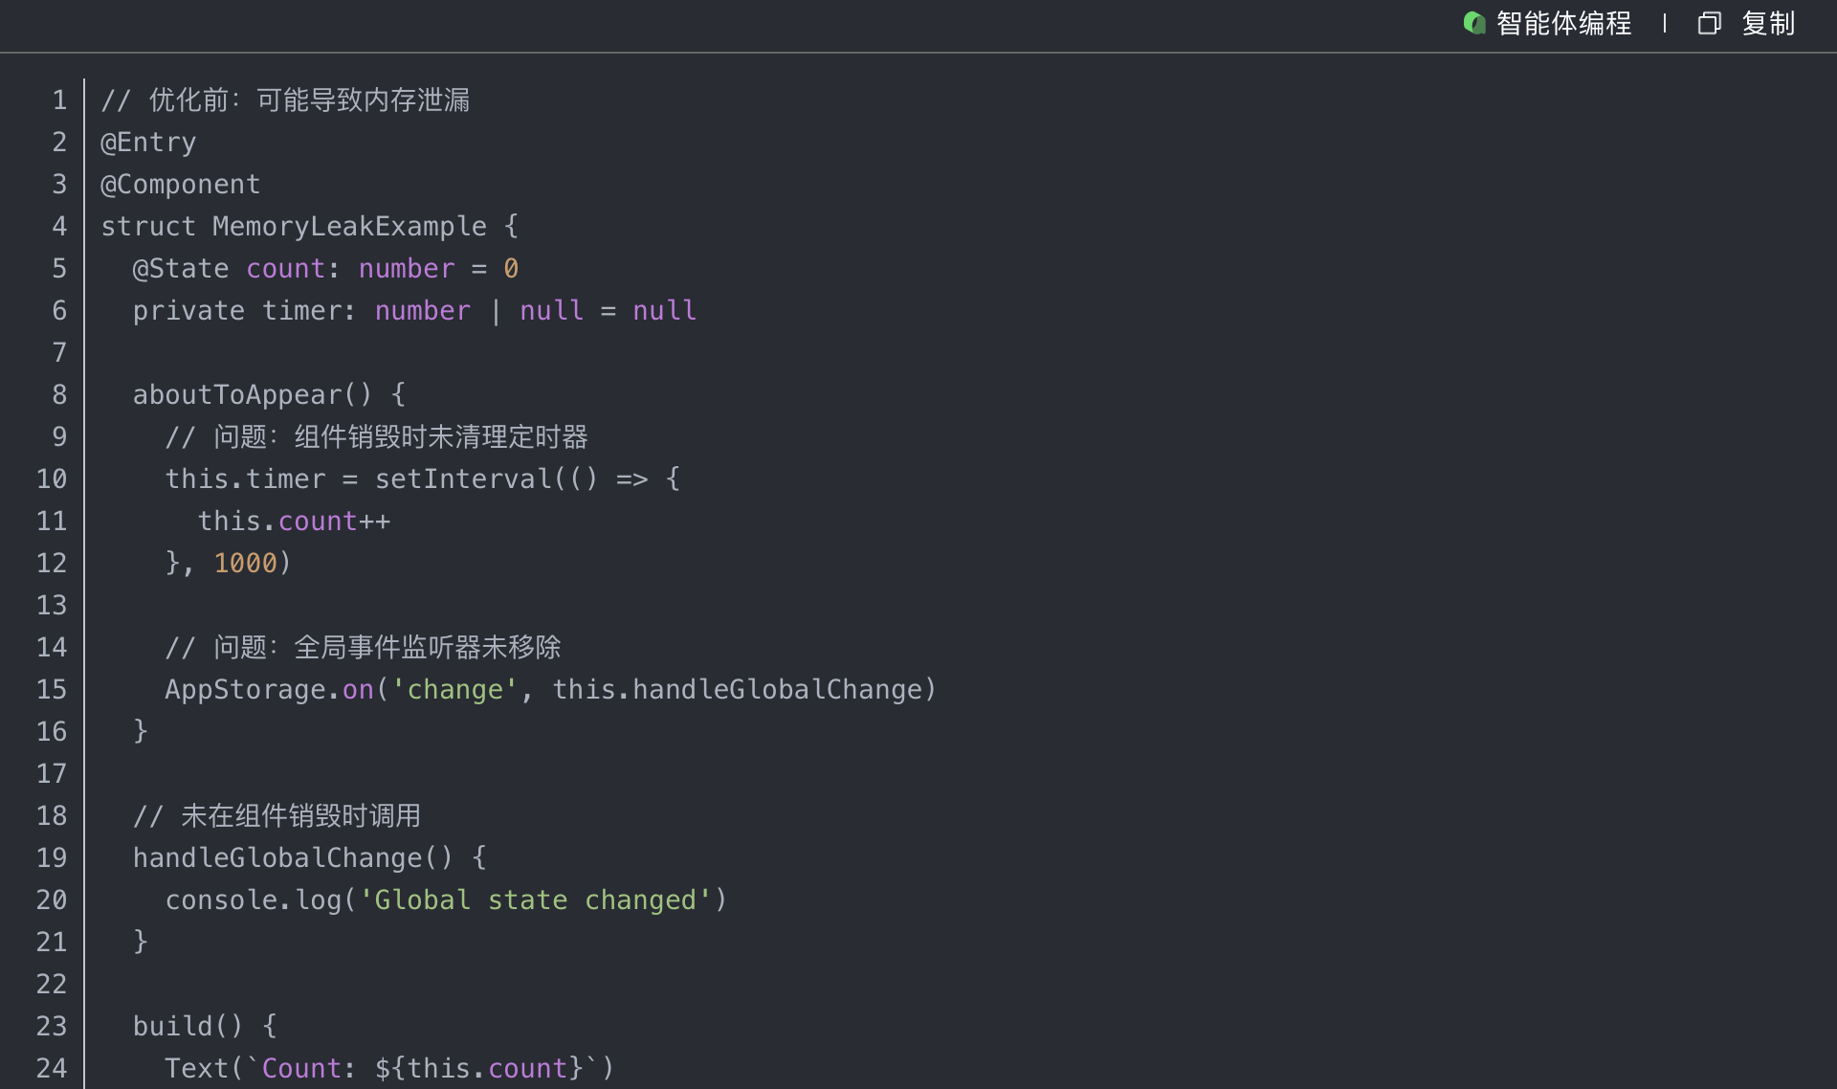Click the 1000 interval value

pos(245,564)
